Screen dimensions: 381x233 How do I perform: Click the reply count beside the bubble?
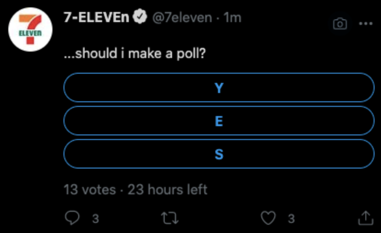pos(95,218)
